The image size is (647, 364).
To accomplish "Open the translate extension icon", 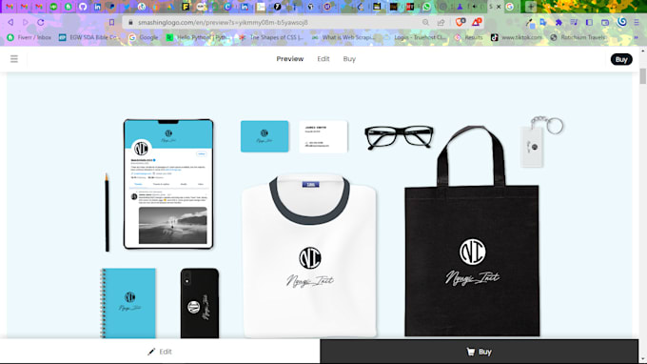I will pyautogui.click(x=543, y=23).
